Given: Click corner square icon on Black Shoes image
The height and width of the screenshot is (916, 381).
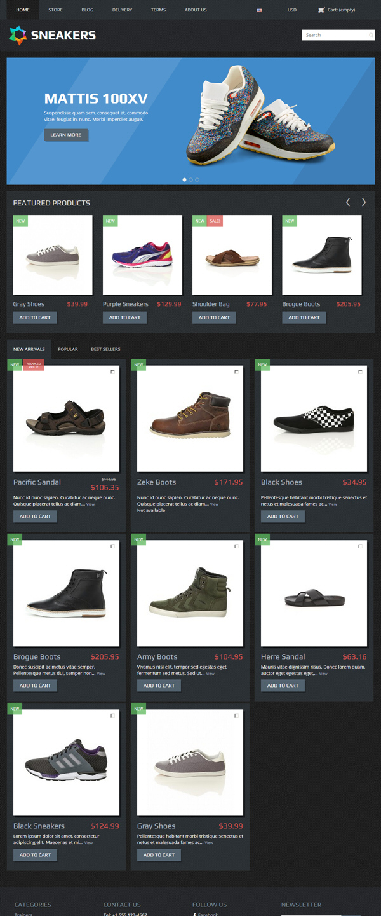Looking at the screenshot, I should tap(360, 371).
